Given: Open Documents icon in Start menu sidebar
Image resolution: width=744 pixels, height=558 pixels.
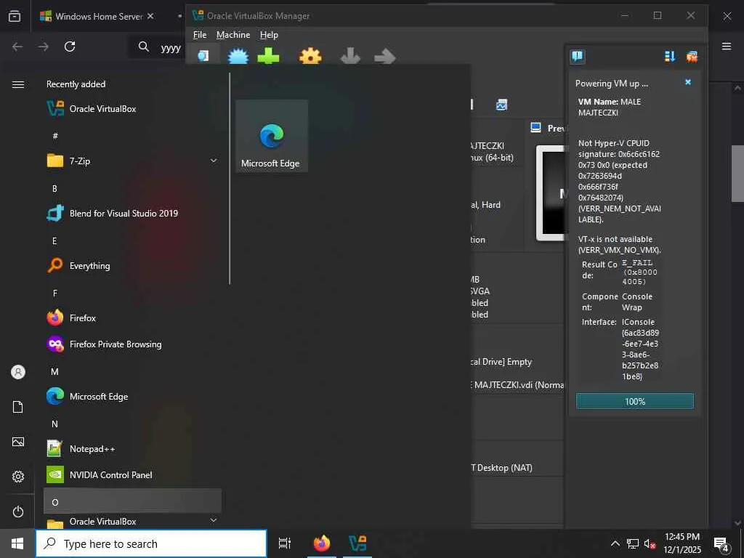Looking at the screenshot, I should click(17, 407).
